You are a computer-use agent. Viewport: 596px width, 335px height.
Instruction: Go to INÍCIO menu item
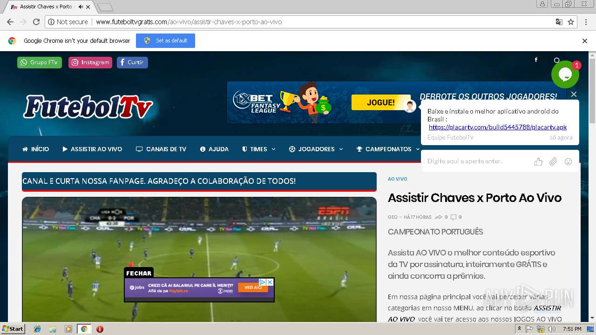tap(35, 149)
